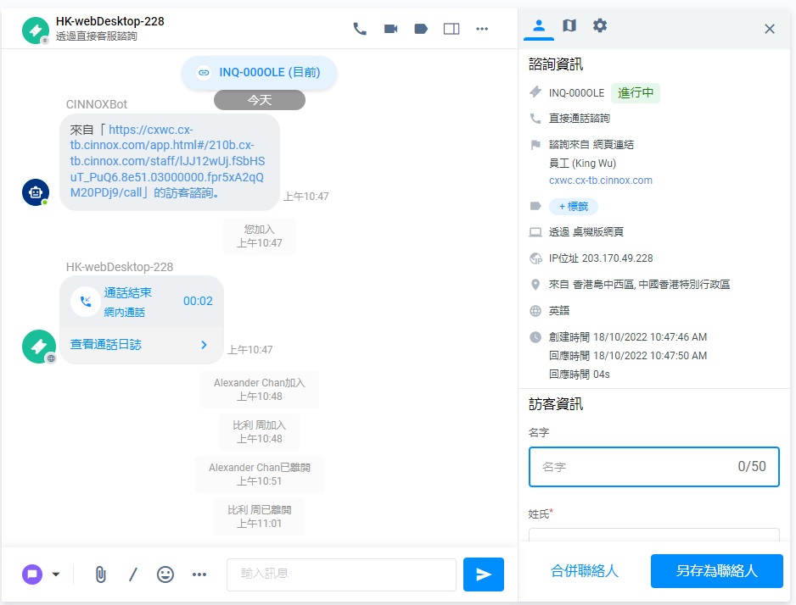This screenshot has width=796, height=605.
Task: Click the 00:02 call duration
Action: tap(198, 301)
